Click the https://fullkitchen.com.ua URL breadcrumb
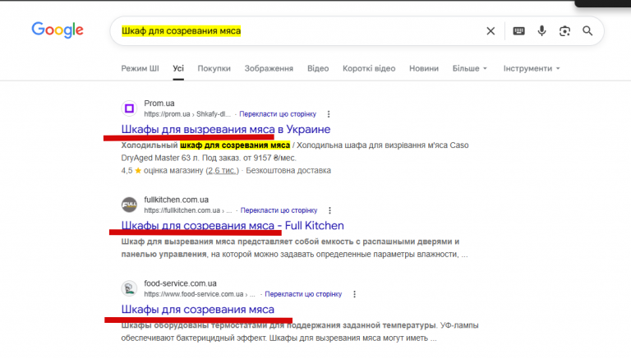 pyautogui.click(x=188, y=210)
